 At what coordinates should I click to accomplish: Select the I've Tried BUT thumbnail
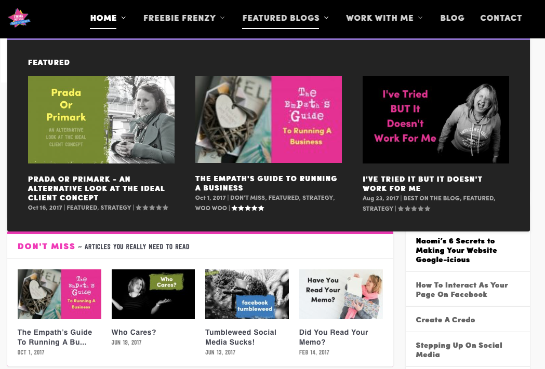pyautogui.click(x=435, y=119)
